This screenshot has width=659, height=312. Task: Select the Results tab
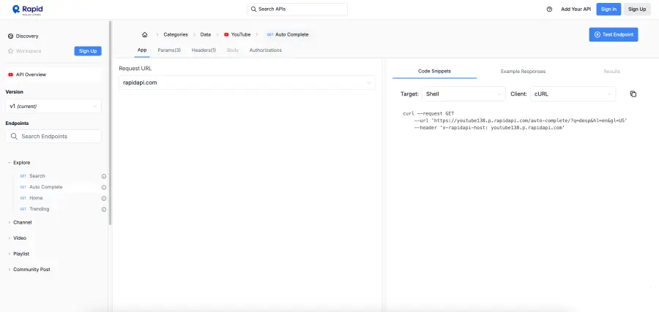pyautogui.click(x=611, y=72)
